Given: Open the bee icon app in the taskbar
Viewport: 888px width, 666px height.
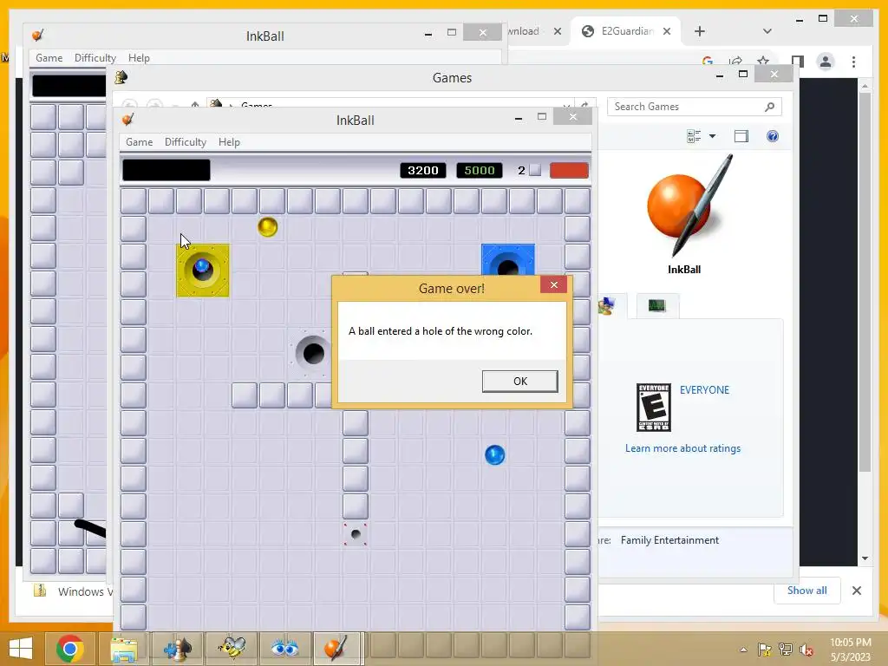Looking at the screenshot, I should tap(231, 649).
